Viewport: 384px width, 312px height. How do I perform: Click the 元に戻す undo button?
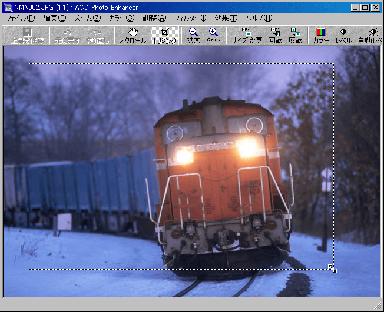point(67,36)
